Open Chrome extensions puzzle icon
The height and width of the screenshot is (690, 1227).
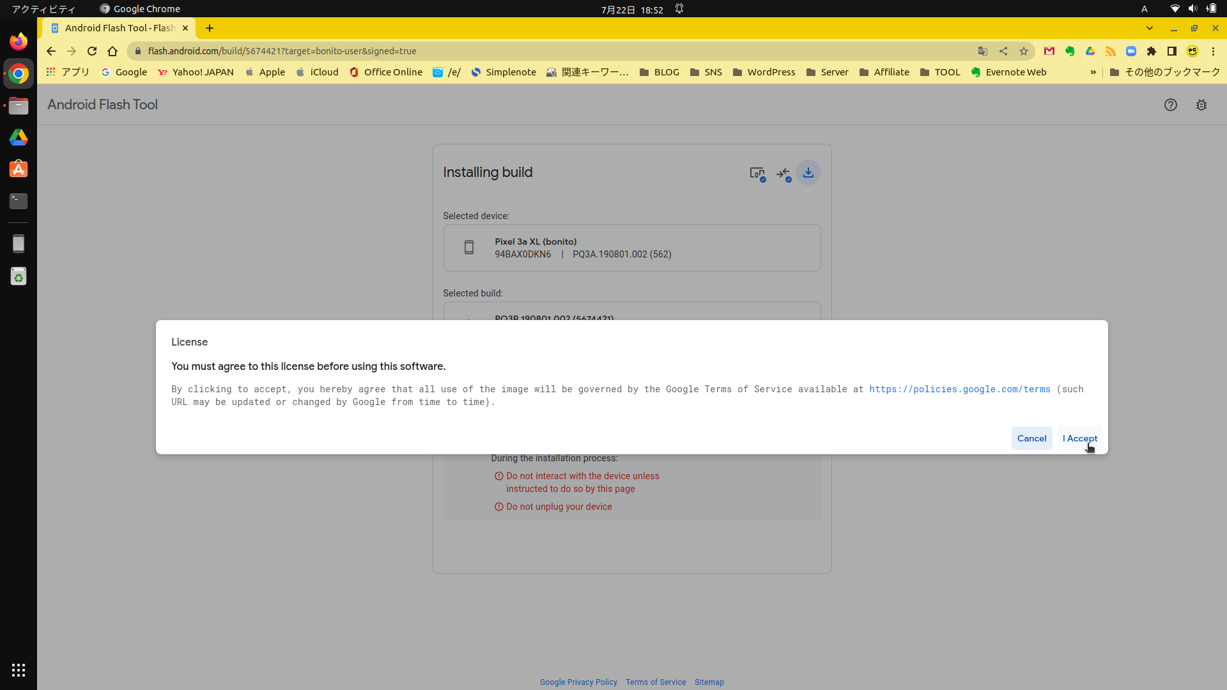point(1152,51)
